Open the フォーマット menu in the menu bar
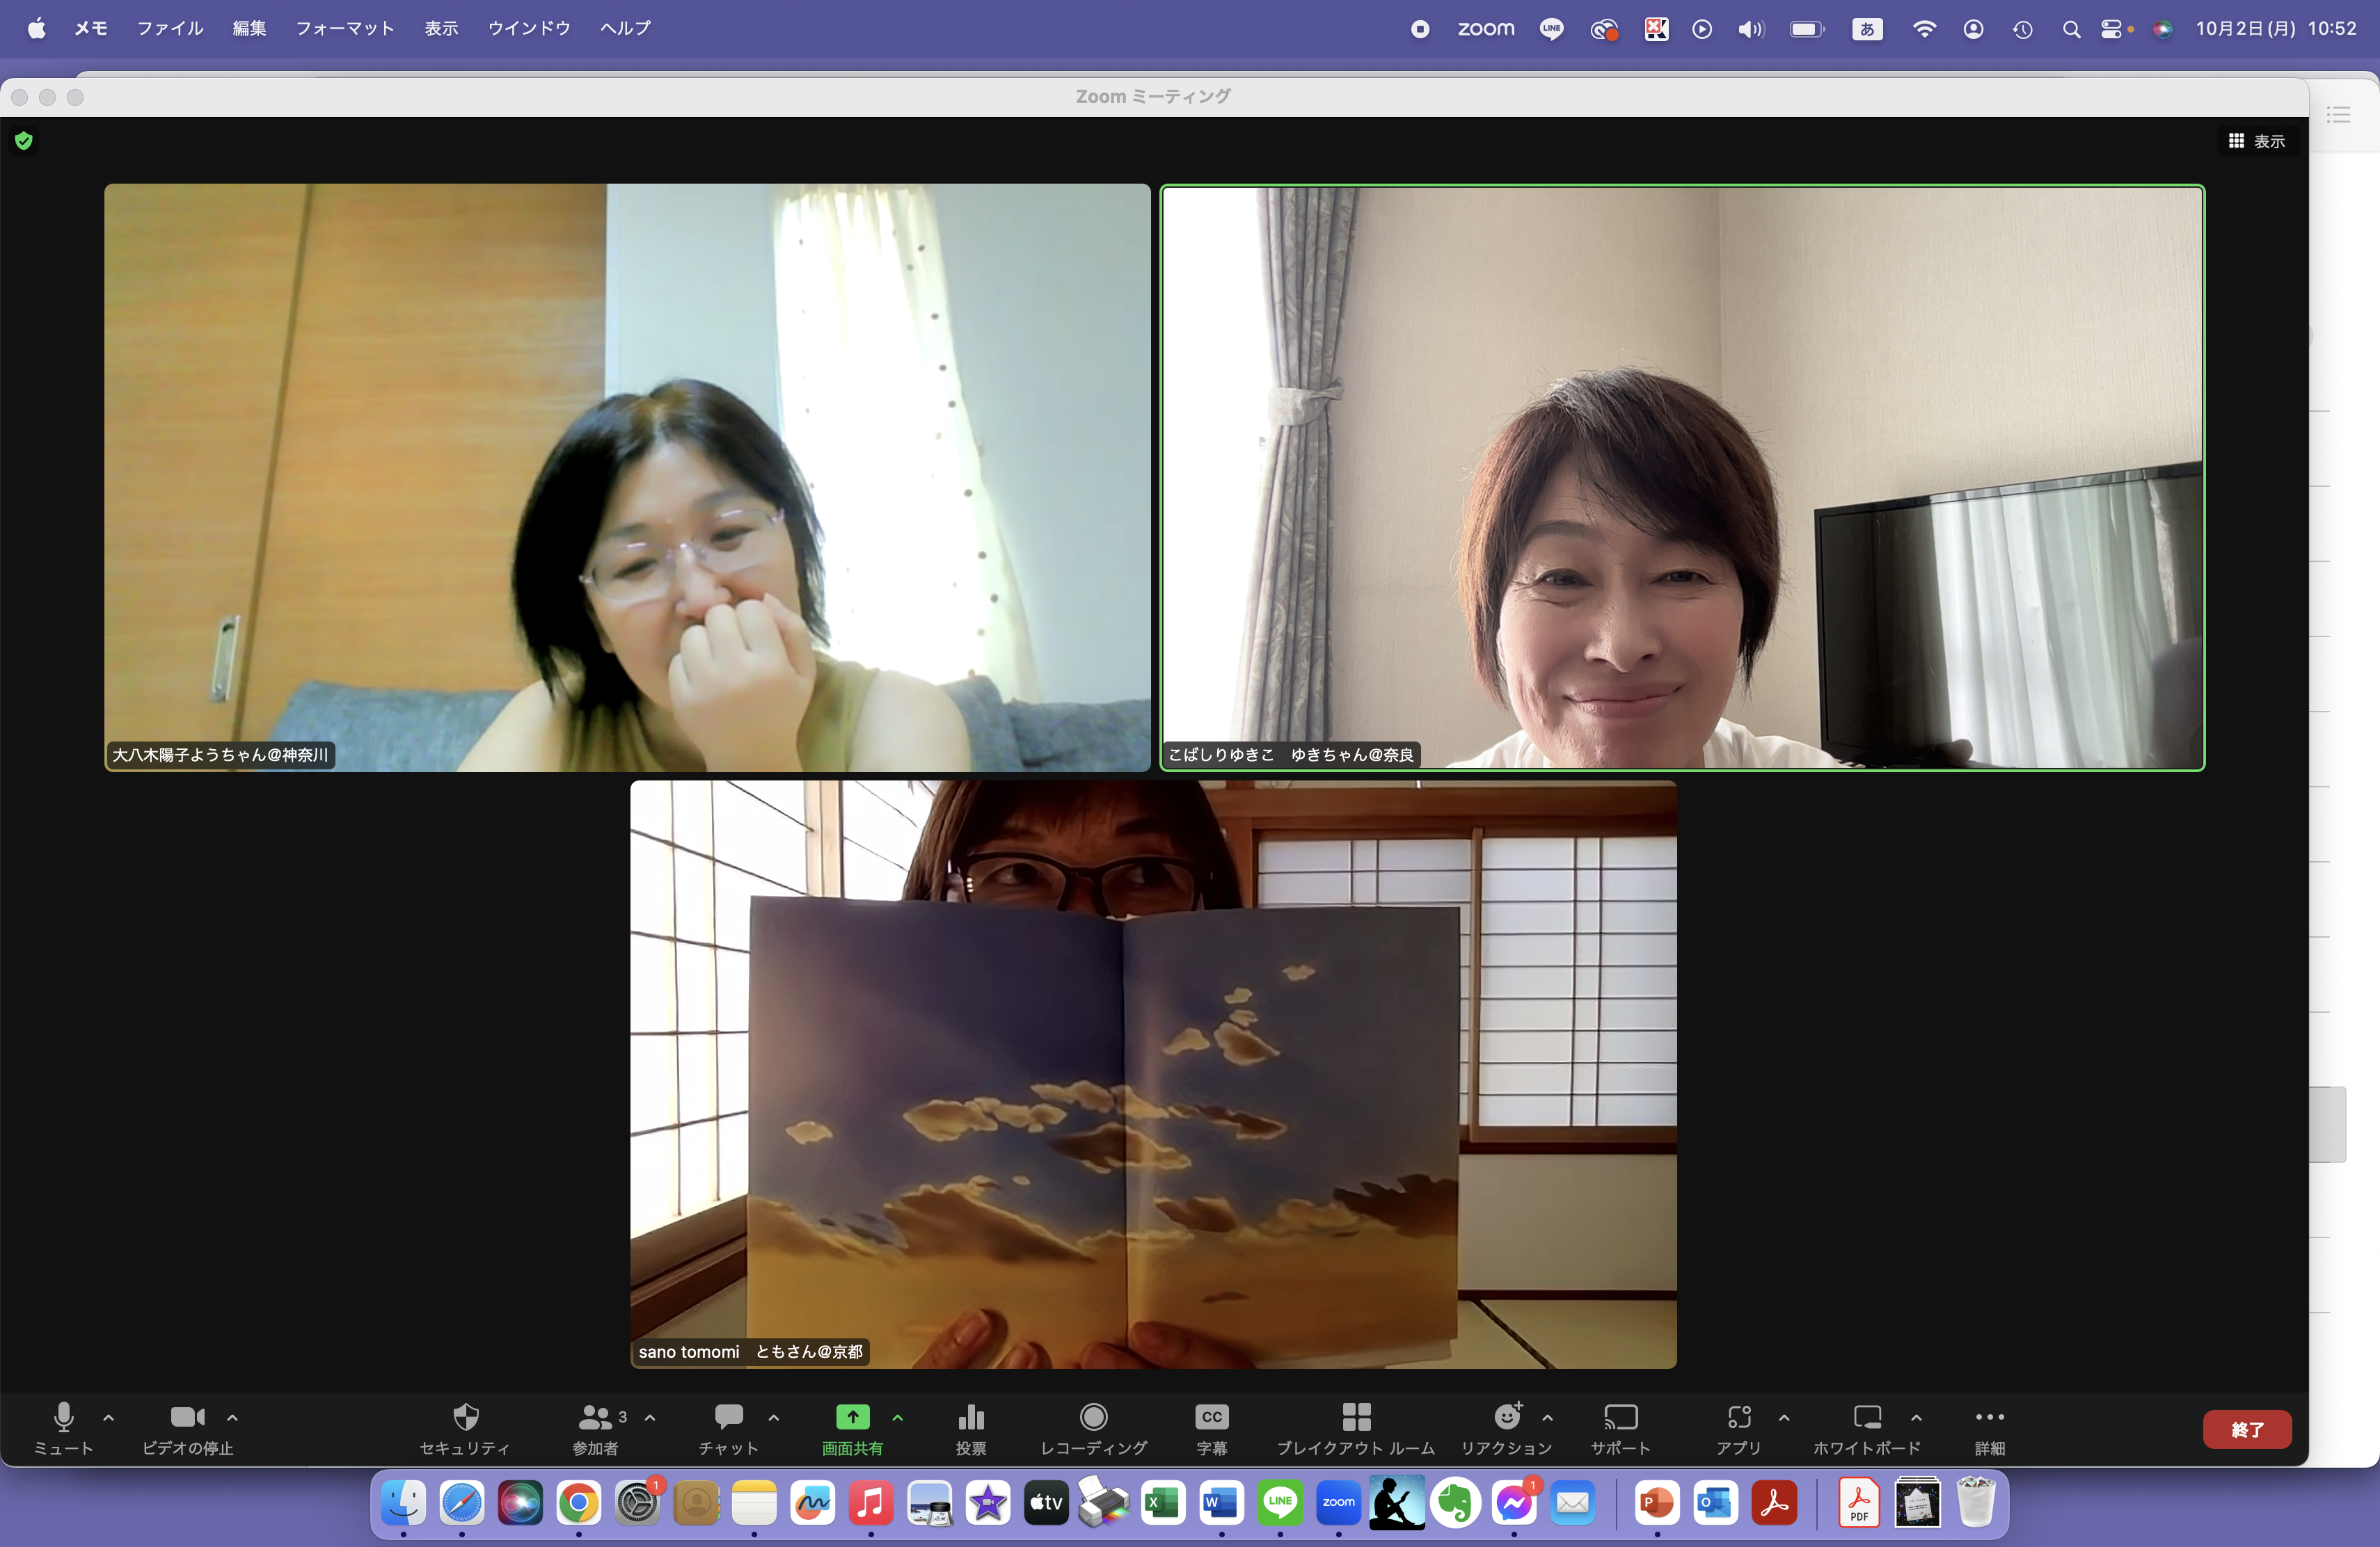2380x1547 pixels. pyautogui.click(x=344, y=28)
